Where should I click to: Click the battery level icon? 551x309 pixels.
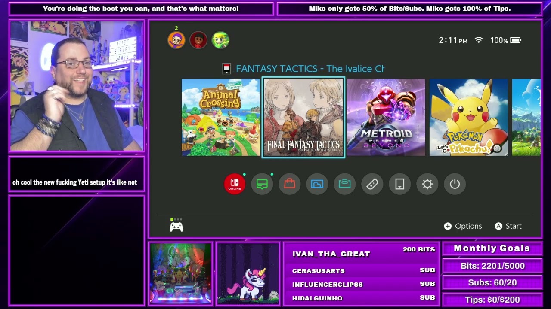[516, 40]
